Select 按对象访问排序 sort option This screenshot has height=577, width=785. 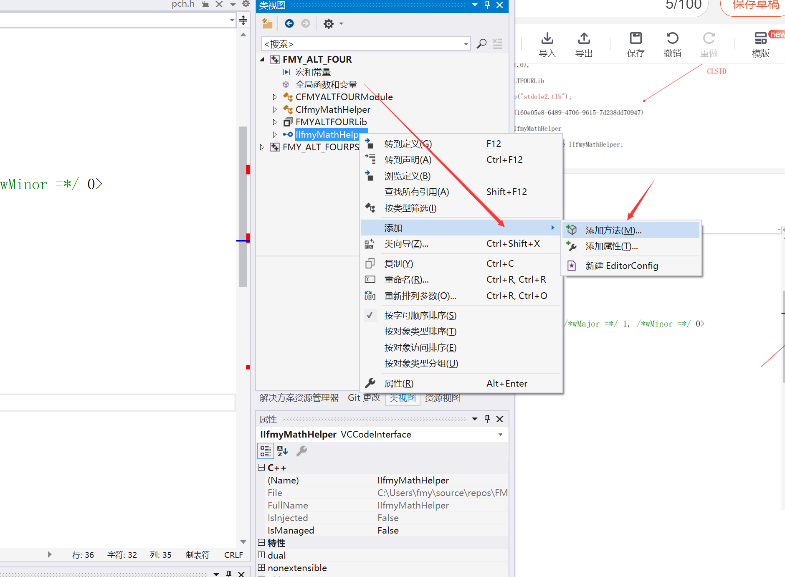pyautogui.click(x=460, y=348)
